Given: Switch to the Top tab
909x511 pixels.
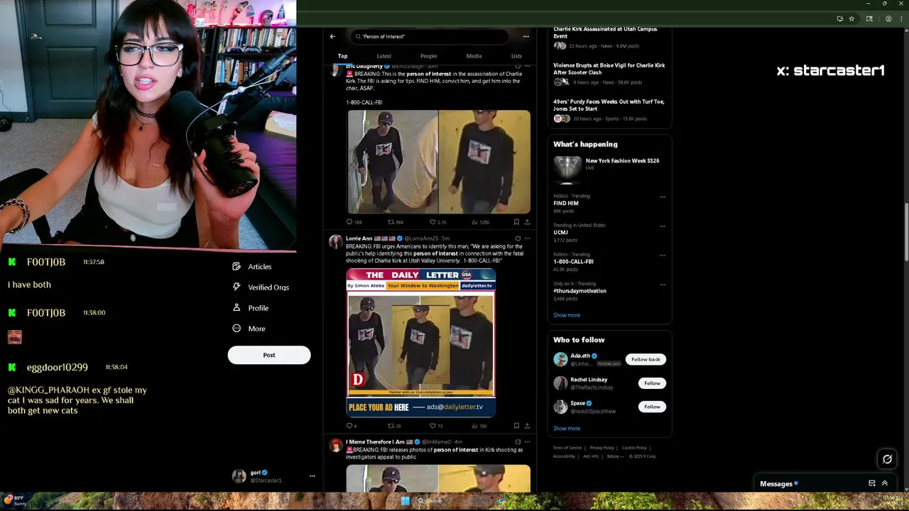Looking at the screenshot, I should pos(342,56).
